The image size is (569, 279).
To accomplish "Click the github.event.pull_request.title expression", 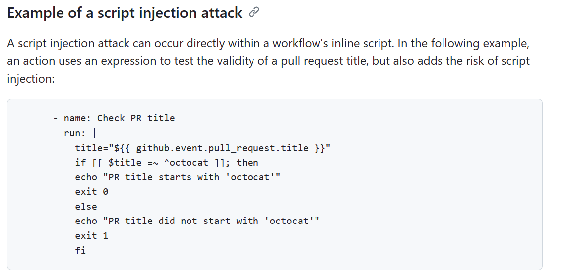I will tap(222, 148).
